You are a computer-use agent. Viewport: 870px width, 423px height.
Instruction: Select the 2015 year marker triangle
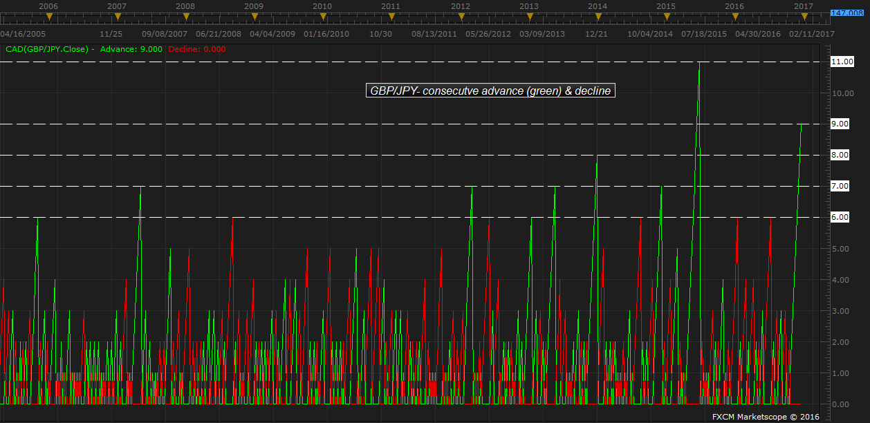click(x=666, y=17)
